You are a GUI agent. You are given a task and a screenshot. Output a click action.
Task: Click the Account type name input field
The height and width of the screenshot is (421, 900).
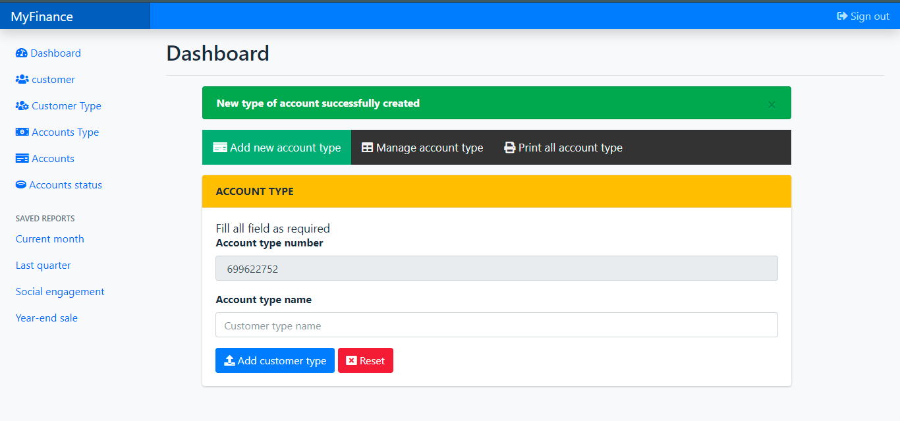[x=496, y=325]
